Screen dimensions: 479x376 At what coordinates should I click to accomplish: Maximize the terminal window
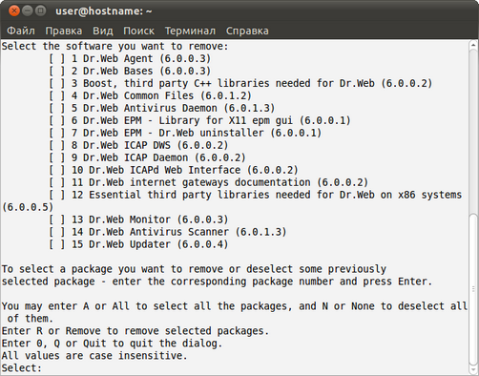pyautogui.click(x=40, y=10)
